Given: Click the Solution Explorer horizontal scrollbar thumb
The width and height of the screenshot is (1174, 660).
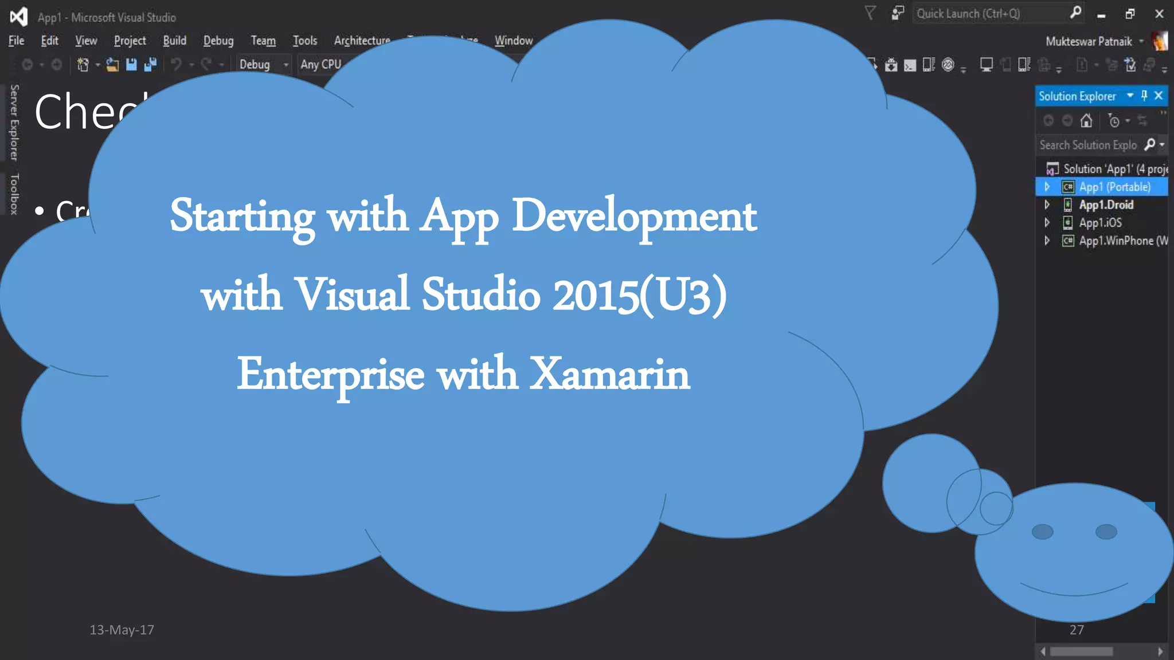Looking at the screenshot, I should [x=1081, y=651].
